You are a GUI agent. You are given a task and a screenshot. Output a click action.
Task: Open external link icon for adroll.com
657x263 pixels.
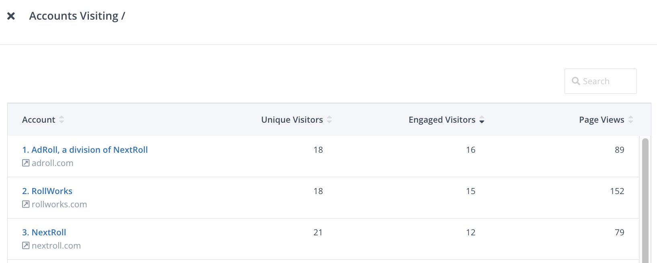click(x=26, y=163)
